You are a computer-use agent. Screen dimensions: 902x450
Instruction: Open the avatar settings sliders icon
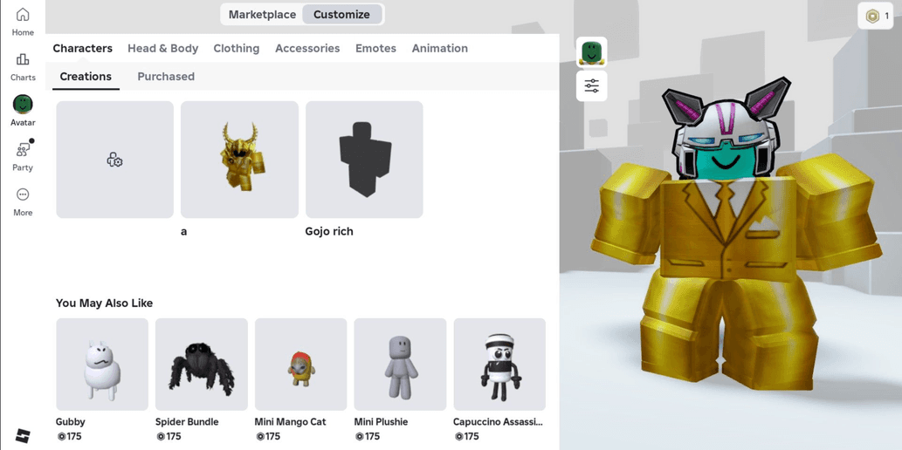click(x=591, y=86)
